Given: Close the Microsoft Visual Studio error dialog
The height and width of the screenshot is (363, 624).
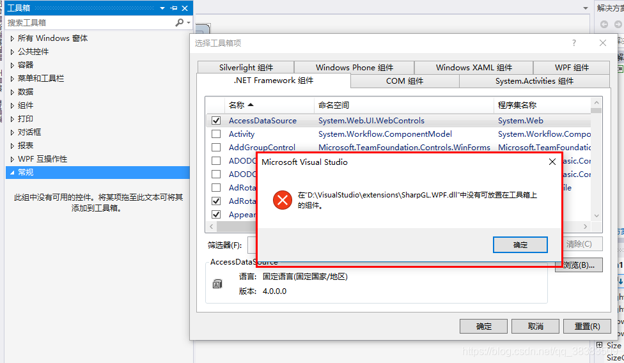Looking at the screenshot, I should [x=552, y=162].
